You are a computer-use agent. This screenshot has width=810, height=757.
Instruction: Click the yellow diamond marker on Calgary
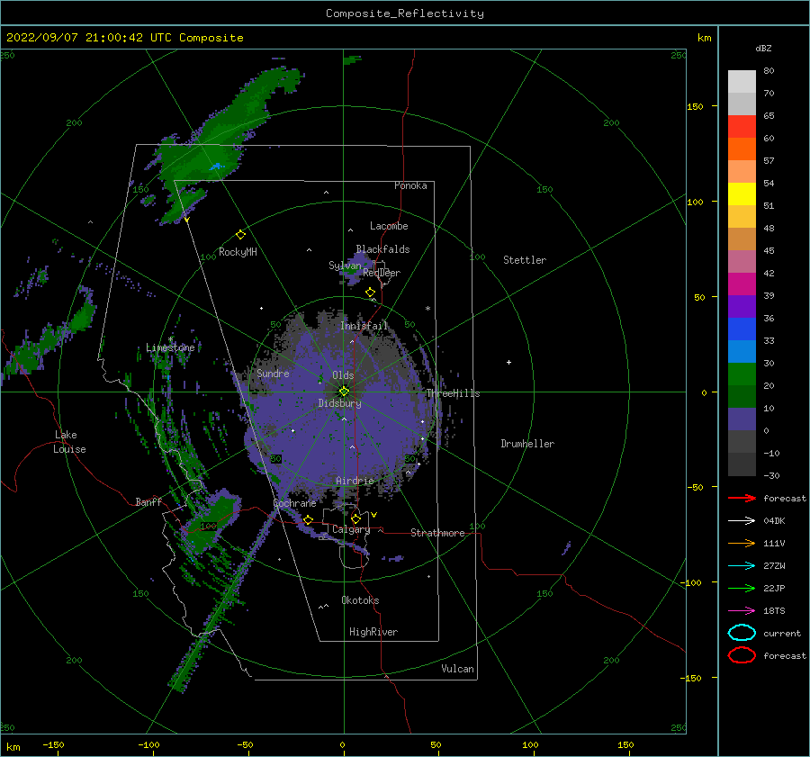point(355,518)
